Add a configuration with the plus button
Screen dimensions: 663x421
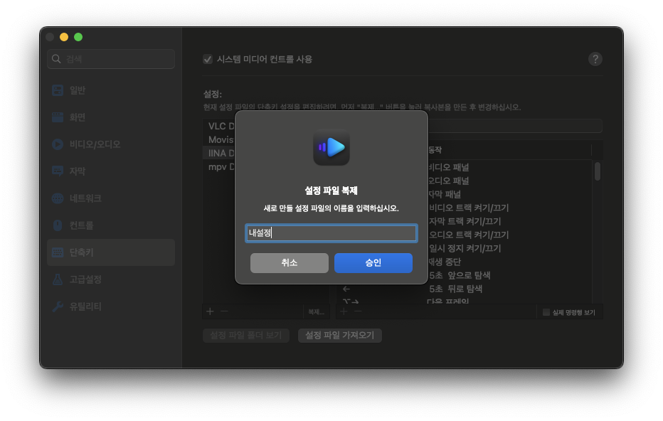210,311
